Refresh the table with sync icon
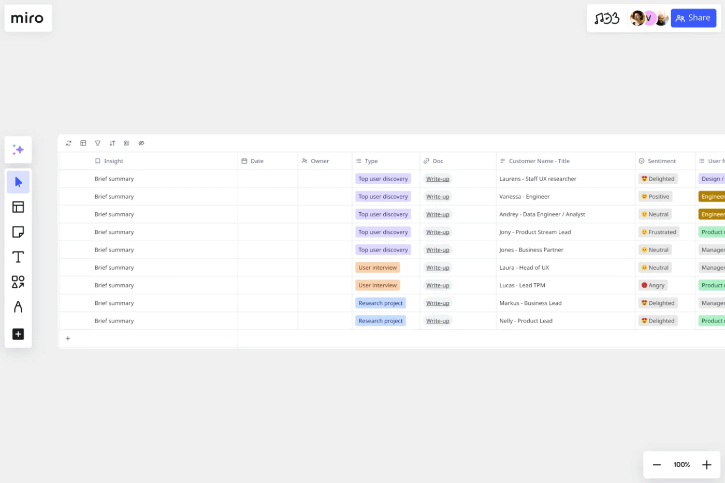Viewport: 725px width, 483px height. tap(68, 143)
